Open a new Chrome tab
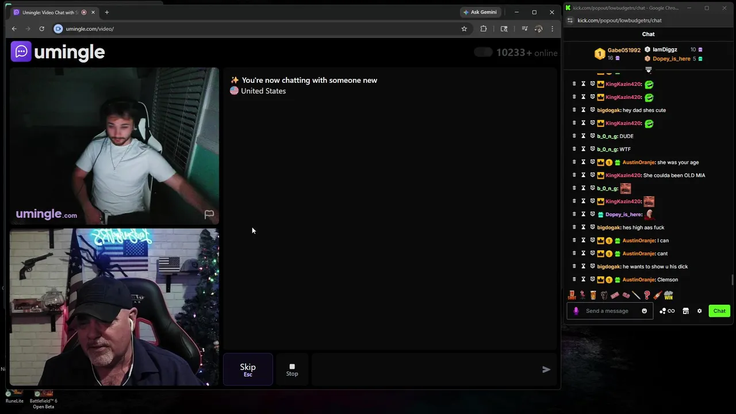The width and height of the screenshot is (736, 414). point(106,12)
